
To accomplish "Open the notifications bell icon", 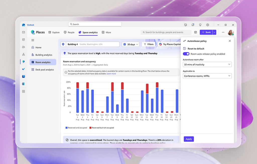I will [193, 25].
